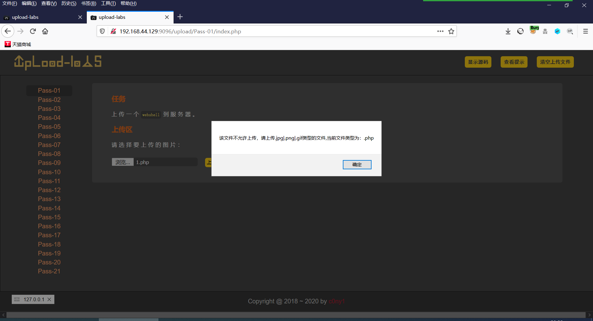This screenshot has width=593, height=321.
Task: Open the browser hamburger menu
Action: pos(585,31)
